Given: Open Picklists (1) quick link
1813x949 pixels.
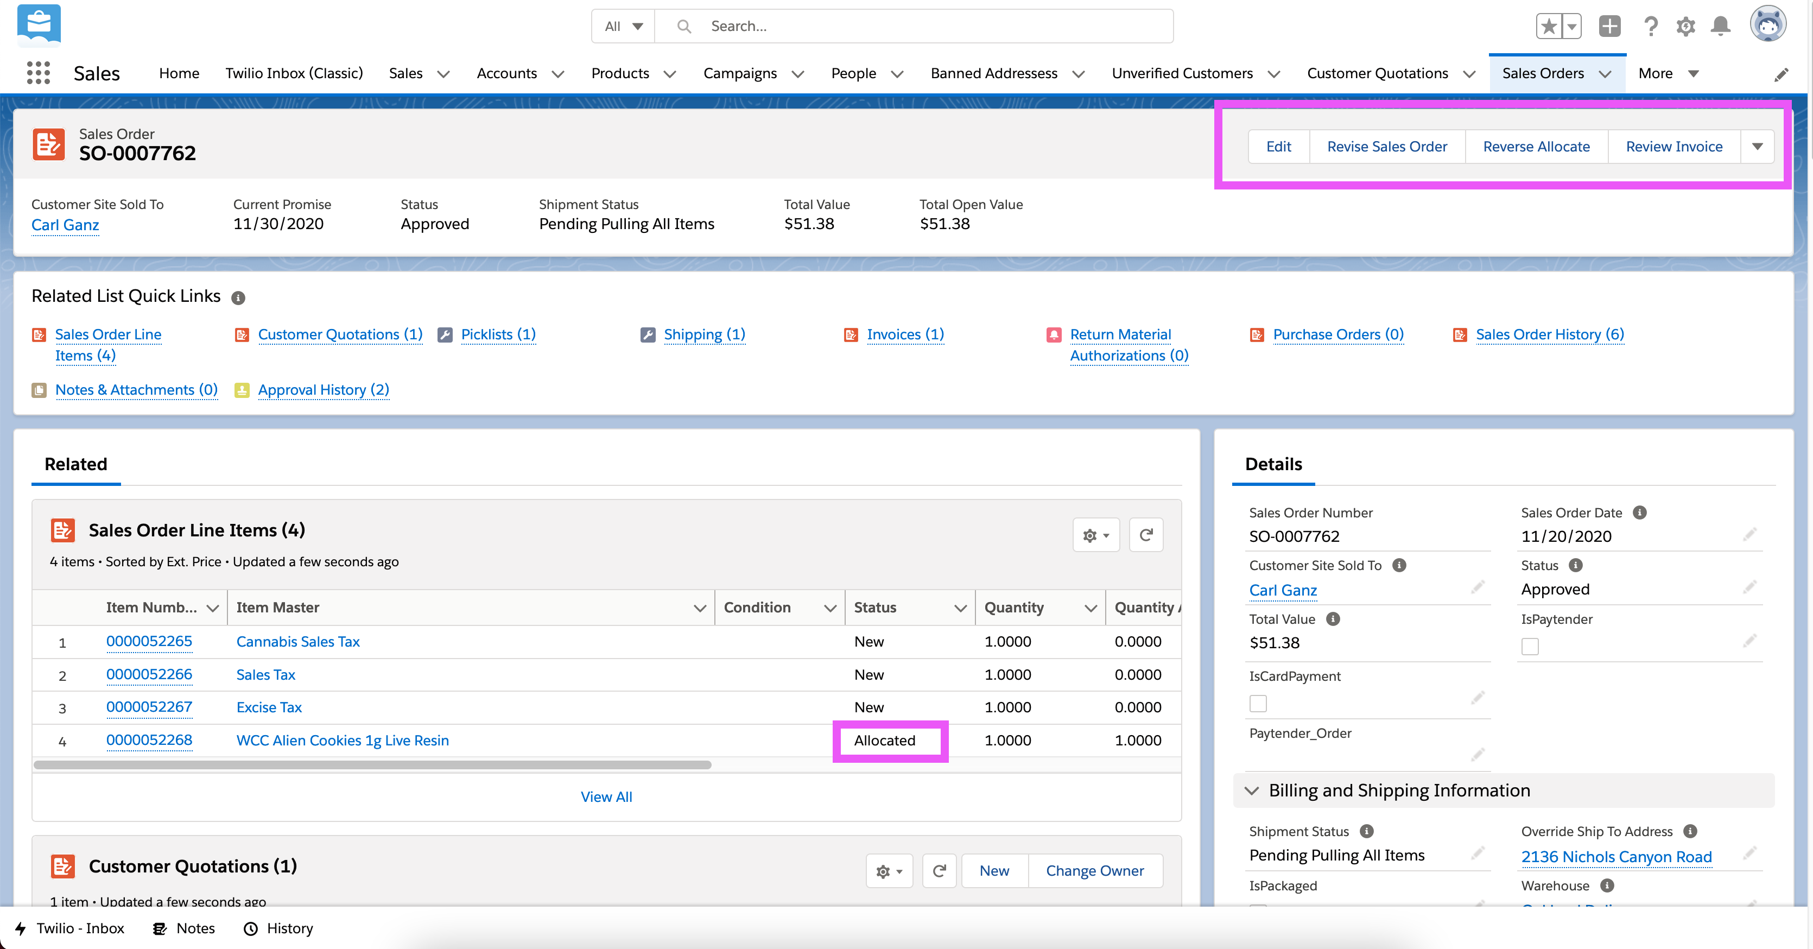Looking at the screenshot, I should (498, 334).
